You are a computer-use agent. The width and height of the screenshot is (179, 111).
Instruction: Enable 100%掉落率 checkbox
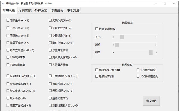click(8, 58)
